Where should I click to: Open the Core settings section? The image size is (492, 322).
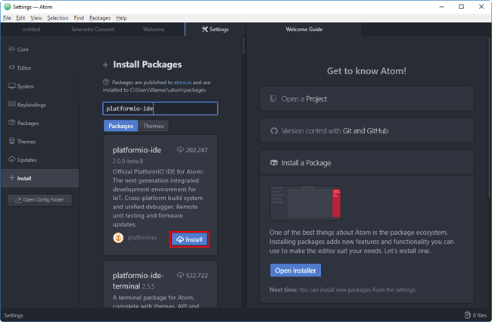coord(39,49)
